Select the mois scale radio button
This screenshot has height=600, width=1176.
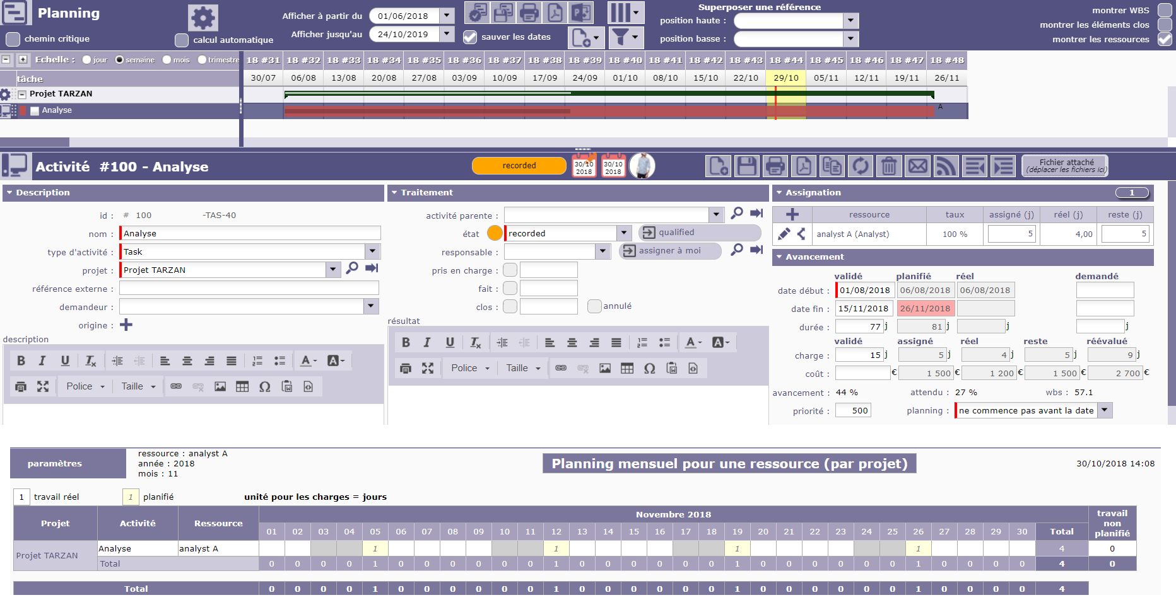click(x=167, y=60)
